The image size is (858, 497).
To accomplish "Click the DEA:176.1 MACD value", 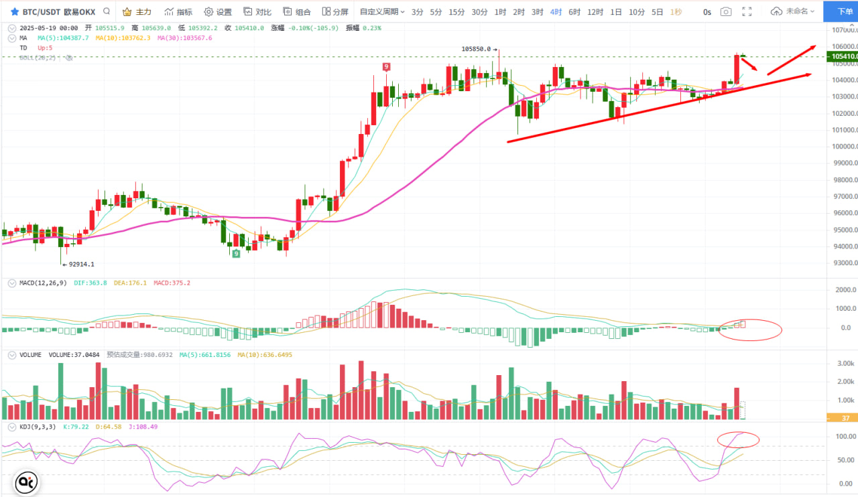I will tap(129, 283).
